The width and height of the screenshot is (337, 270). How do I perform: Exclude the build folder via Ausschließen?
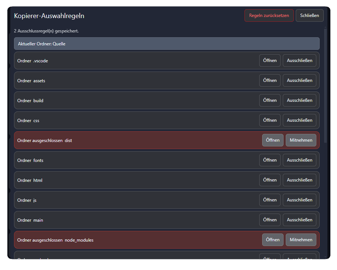299,100
